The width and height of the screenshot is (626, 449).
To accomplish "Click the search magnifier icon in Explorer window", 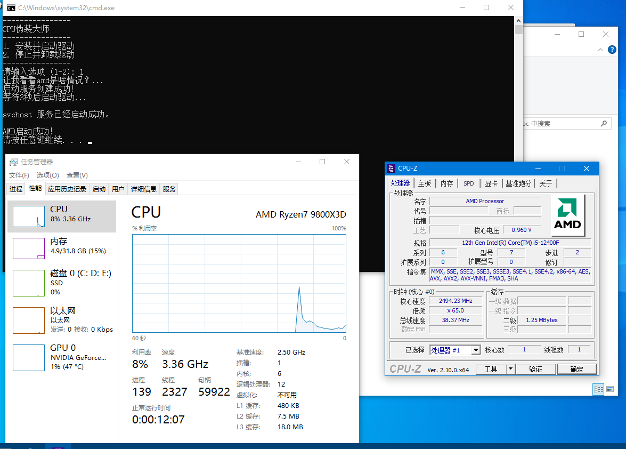I will tap(604, 123).
